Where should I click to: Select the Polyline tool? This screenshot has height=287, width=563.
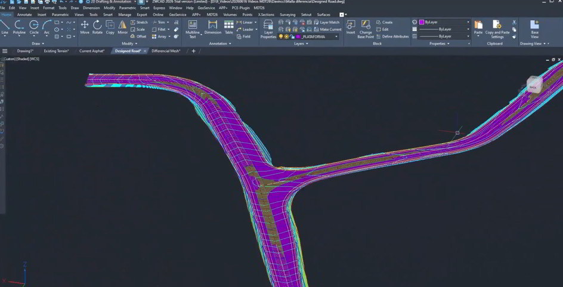[20, 27]
